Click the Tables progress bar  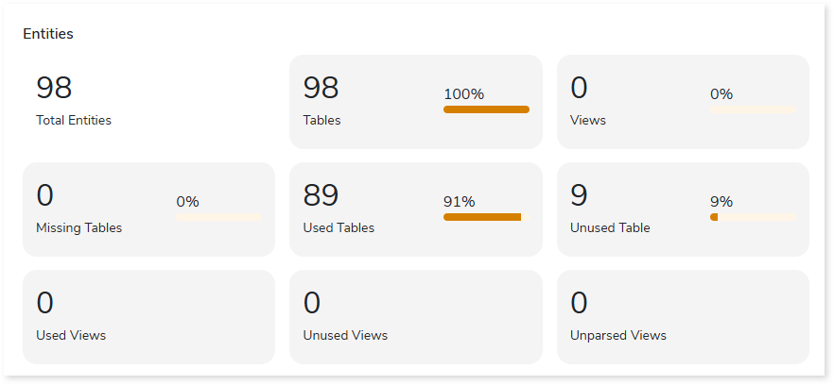click(486, 109)
